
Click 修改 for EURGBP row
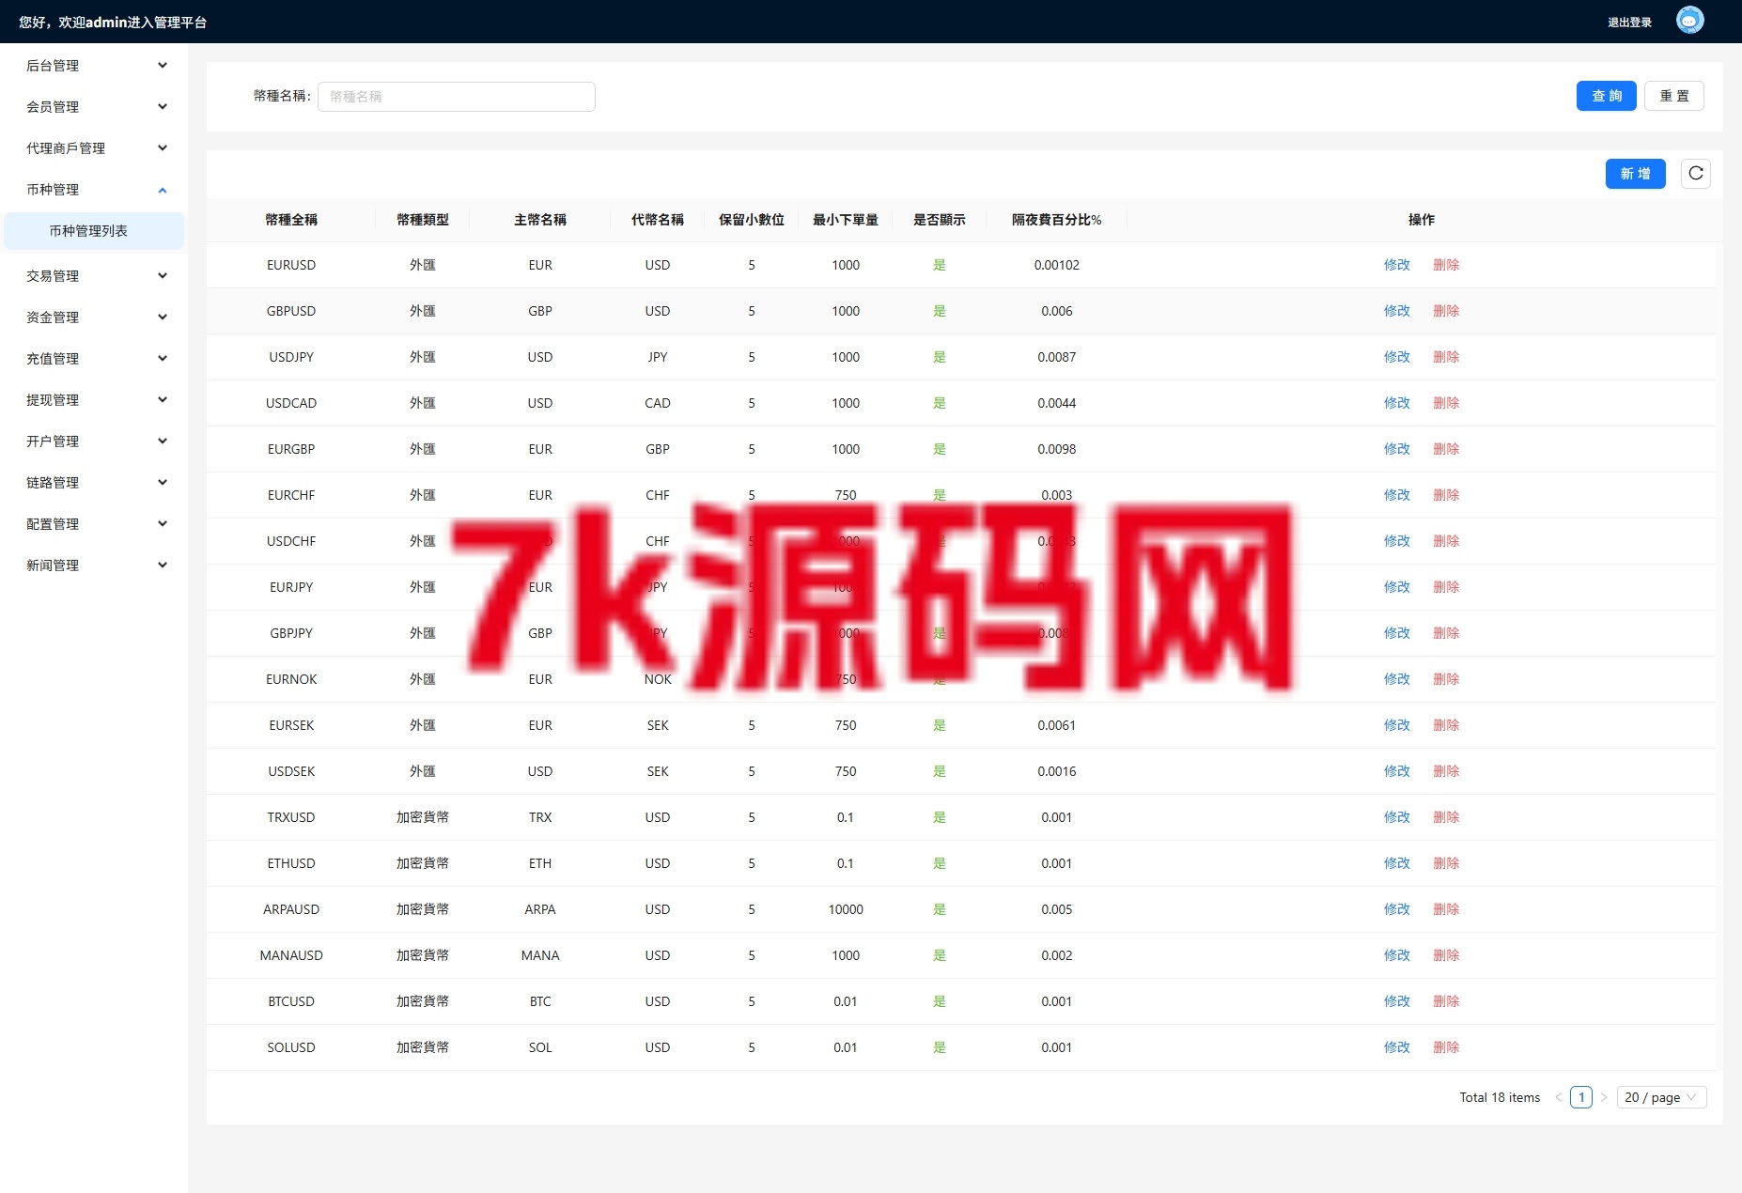1396,449
